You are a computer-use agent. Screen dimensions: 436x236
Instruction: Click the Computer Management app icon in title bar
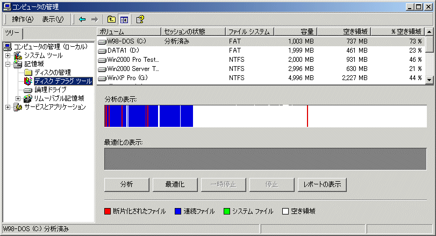[x=7, y=6]
